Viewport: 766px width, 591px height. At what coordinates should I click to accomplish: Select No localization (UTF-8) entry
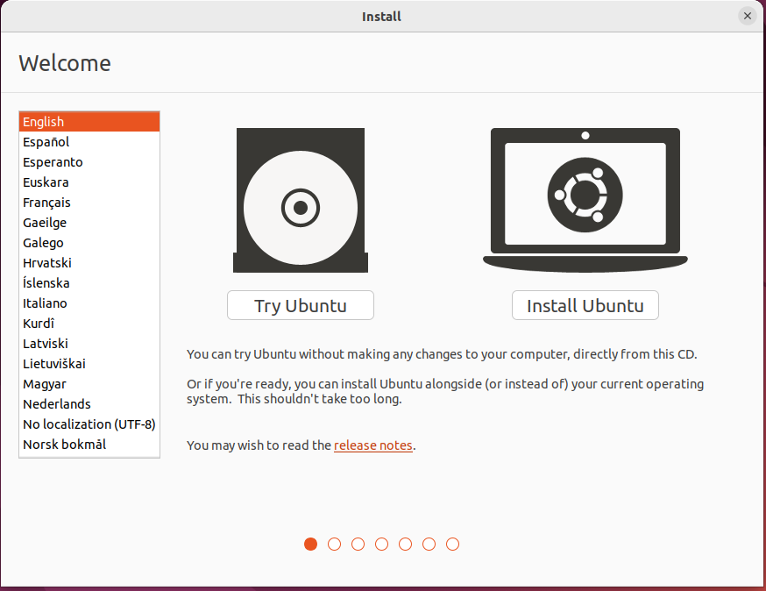(89, 424)
